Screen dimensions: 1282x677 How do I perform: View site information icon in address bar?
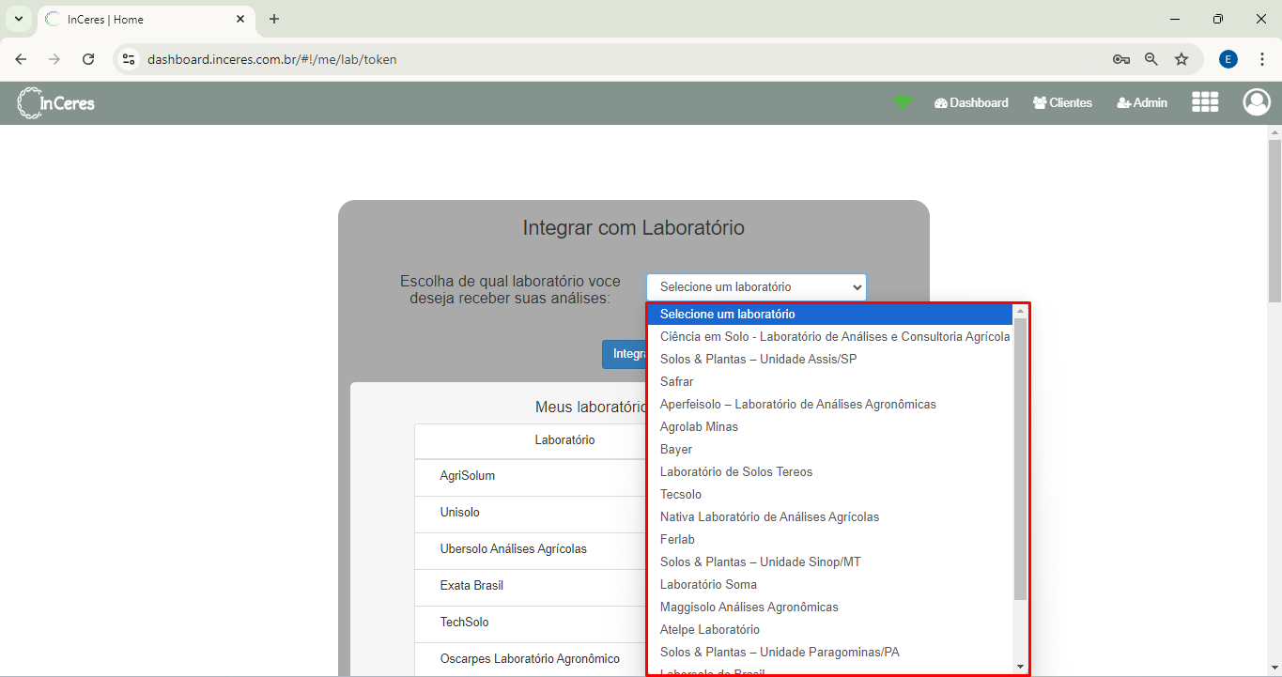[x=129, y=59]
